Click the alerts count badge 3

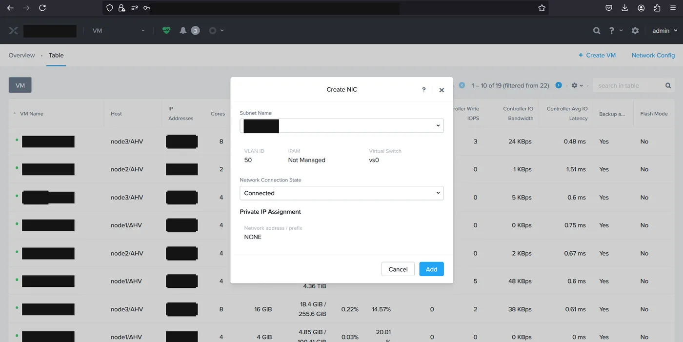195,30
